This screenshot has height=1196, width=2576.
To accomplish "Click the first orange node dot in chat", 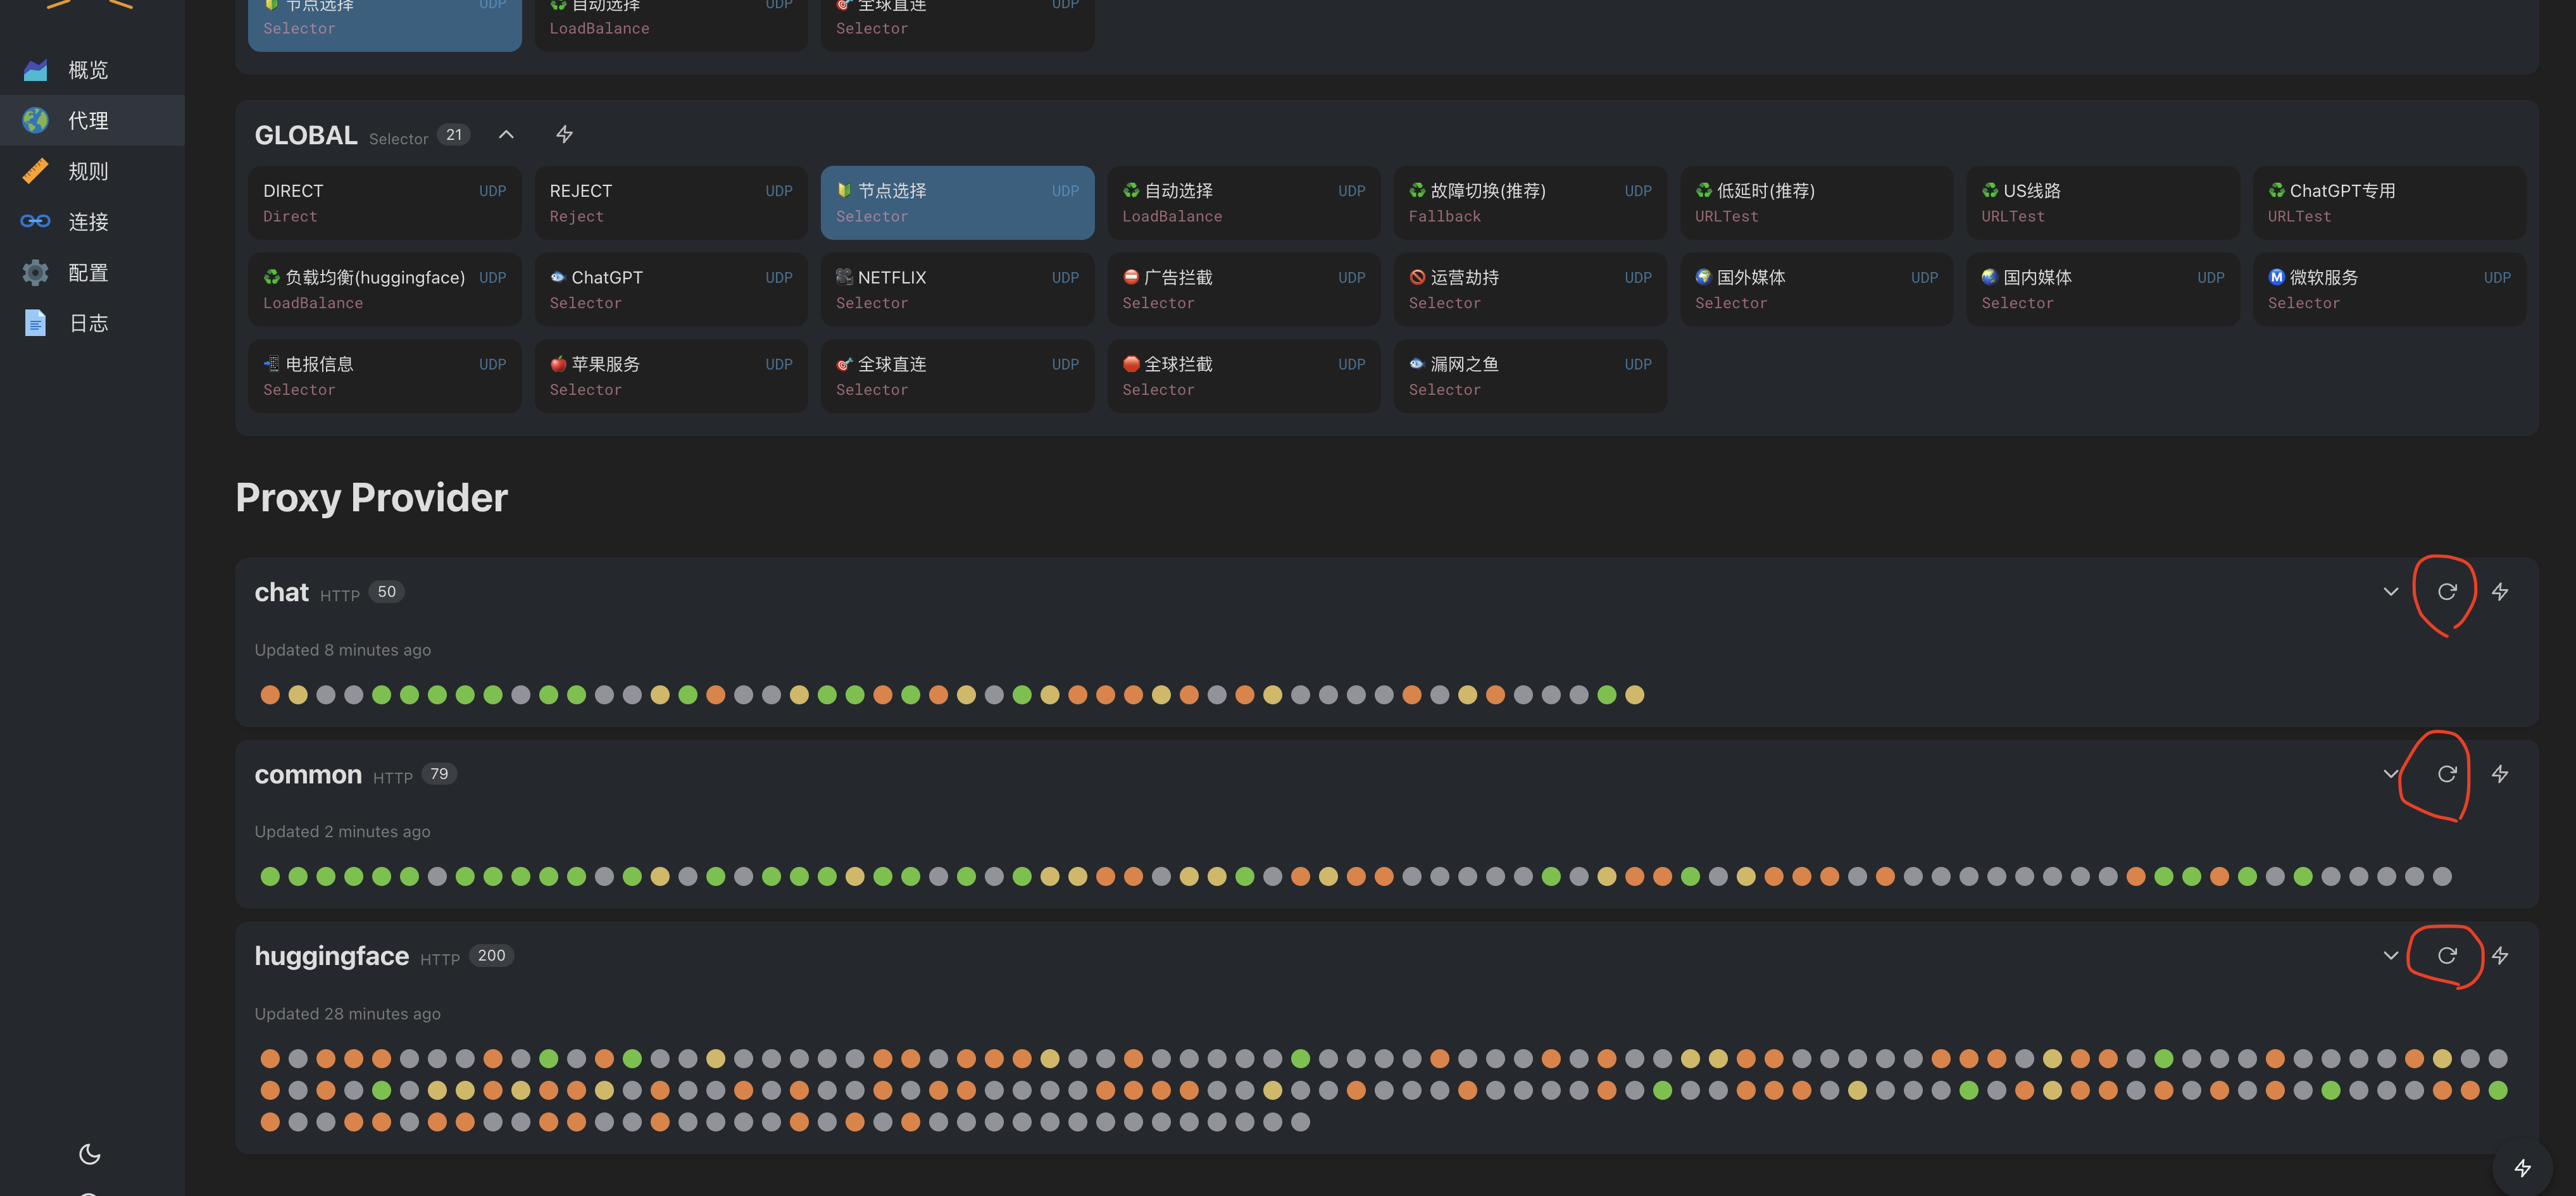I will click(x=270, y=695).
